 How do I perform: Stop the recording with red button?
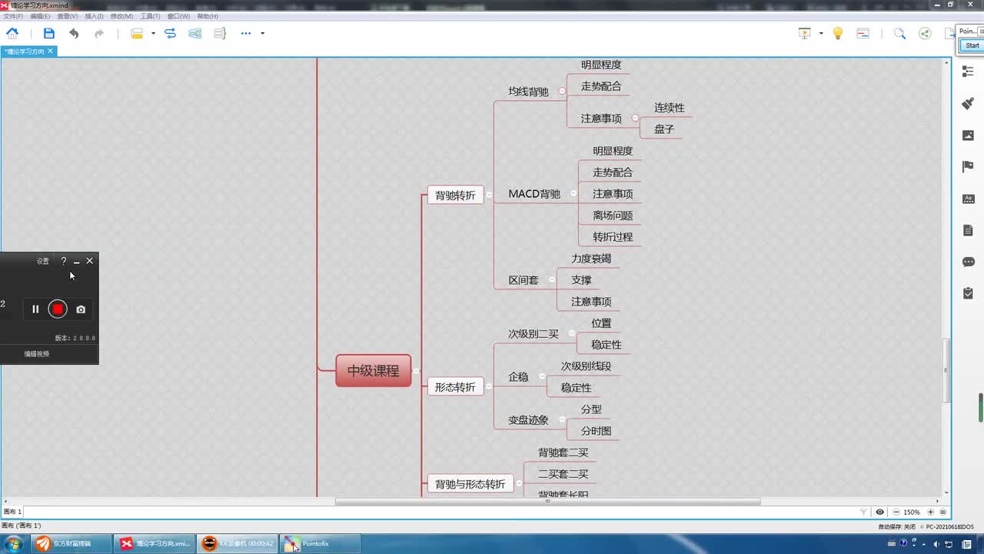pos(58,309)
